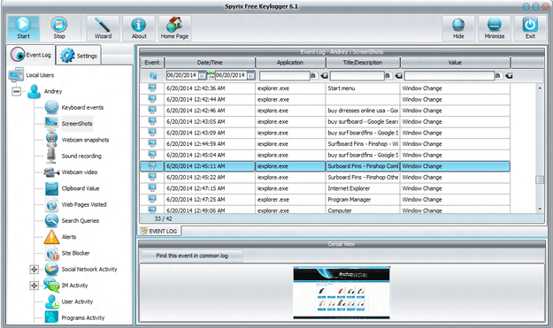
Task: Click the date range icon between dates
Action: pos(211,75)
